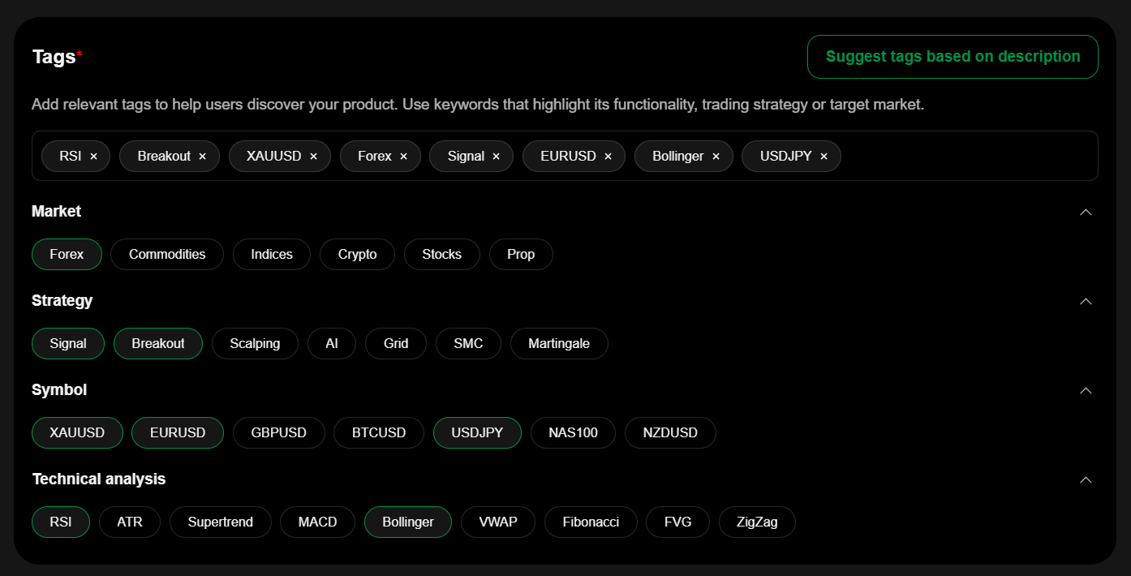1131x576 pixels.
Task: Enable the Scalping strategy tag
Action: click(255, 343)
